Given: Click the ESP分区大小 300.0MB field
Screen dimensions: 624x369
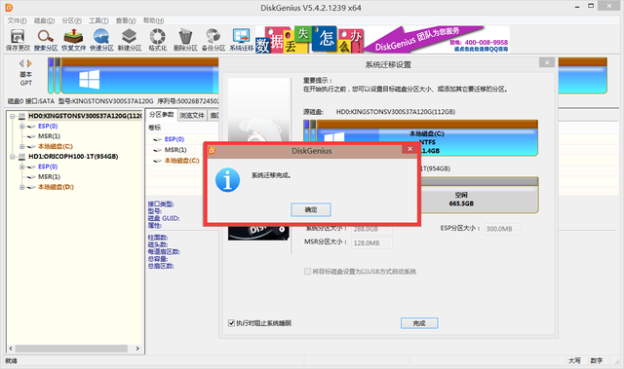Looking at the screenshot, I should [502, 229].
